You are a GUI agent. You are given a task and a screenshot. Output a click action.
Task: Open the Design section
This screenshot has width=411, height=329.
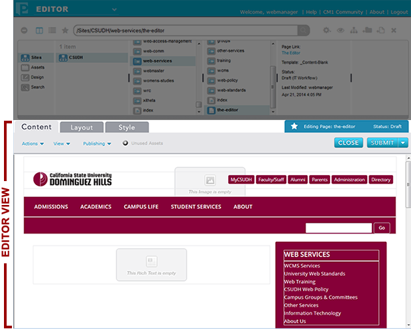point(32,78)
